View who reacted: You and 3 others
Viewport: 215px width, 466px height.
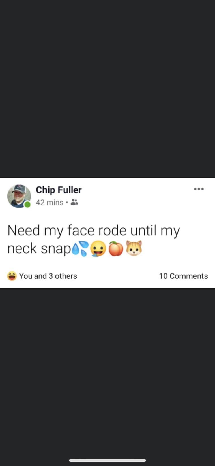[x=48, y=276]
